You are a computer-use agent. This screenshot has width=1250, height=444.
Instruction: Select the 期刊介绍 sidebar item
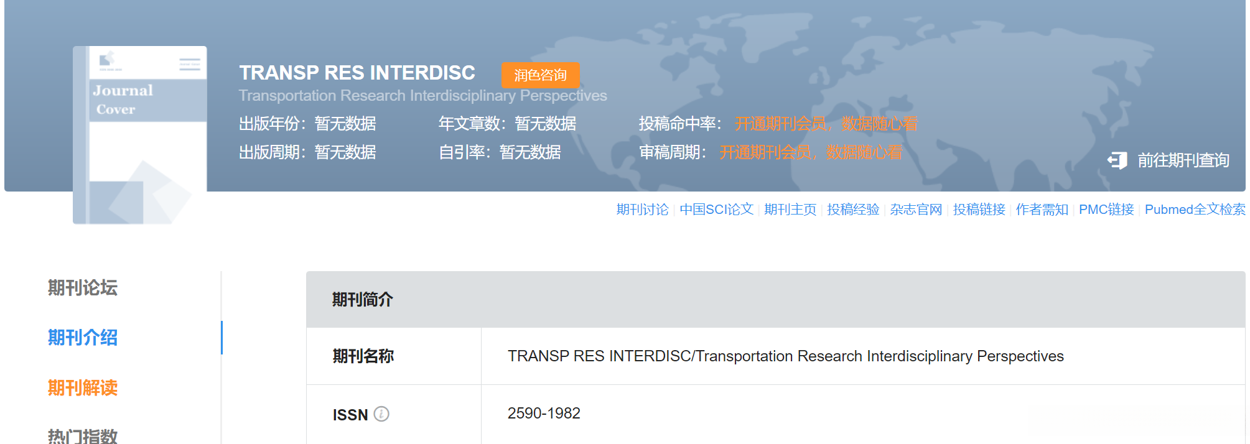(83, 338)
